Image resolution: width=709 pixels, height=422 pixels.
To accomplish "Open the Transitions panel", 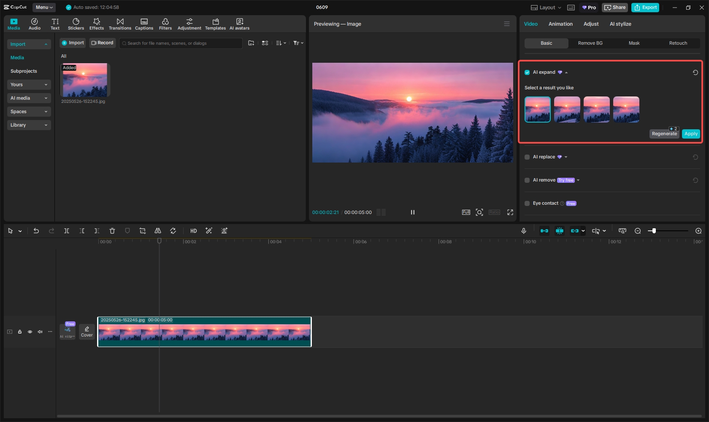I will click(120, 24).
